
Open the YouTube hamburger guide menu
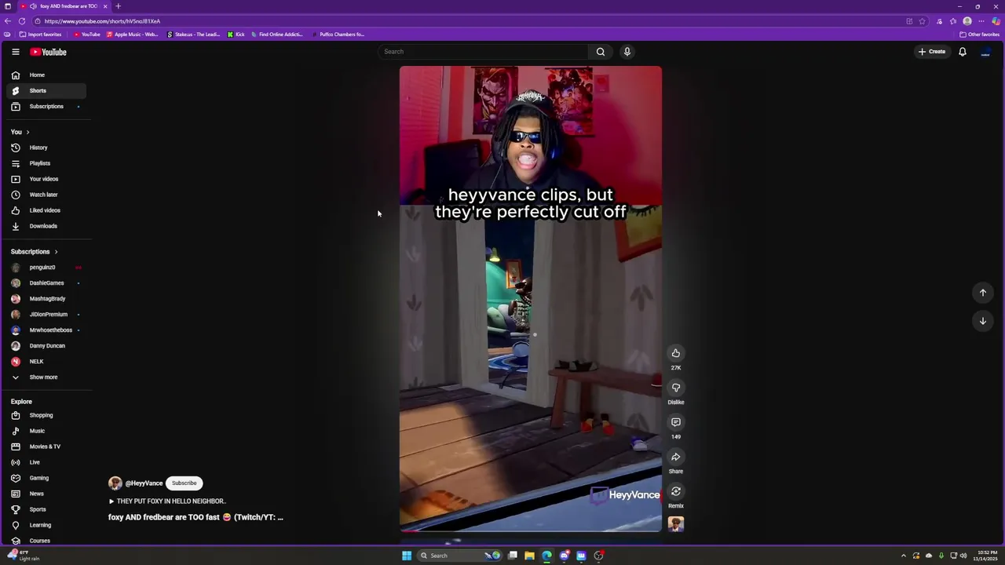[x=15, y=52]
